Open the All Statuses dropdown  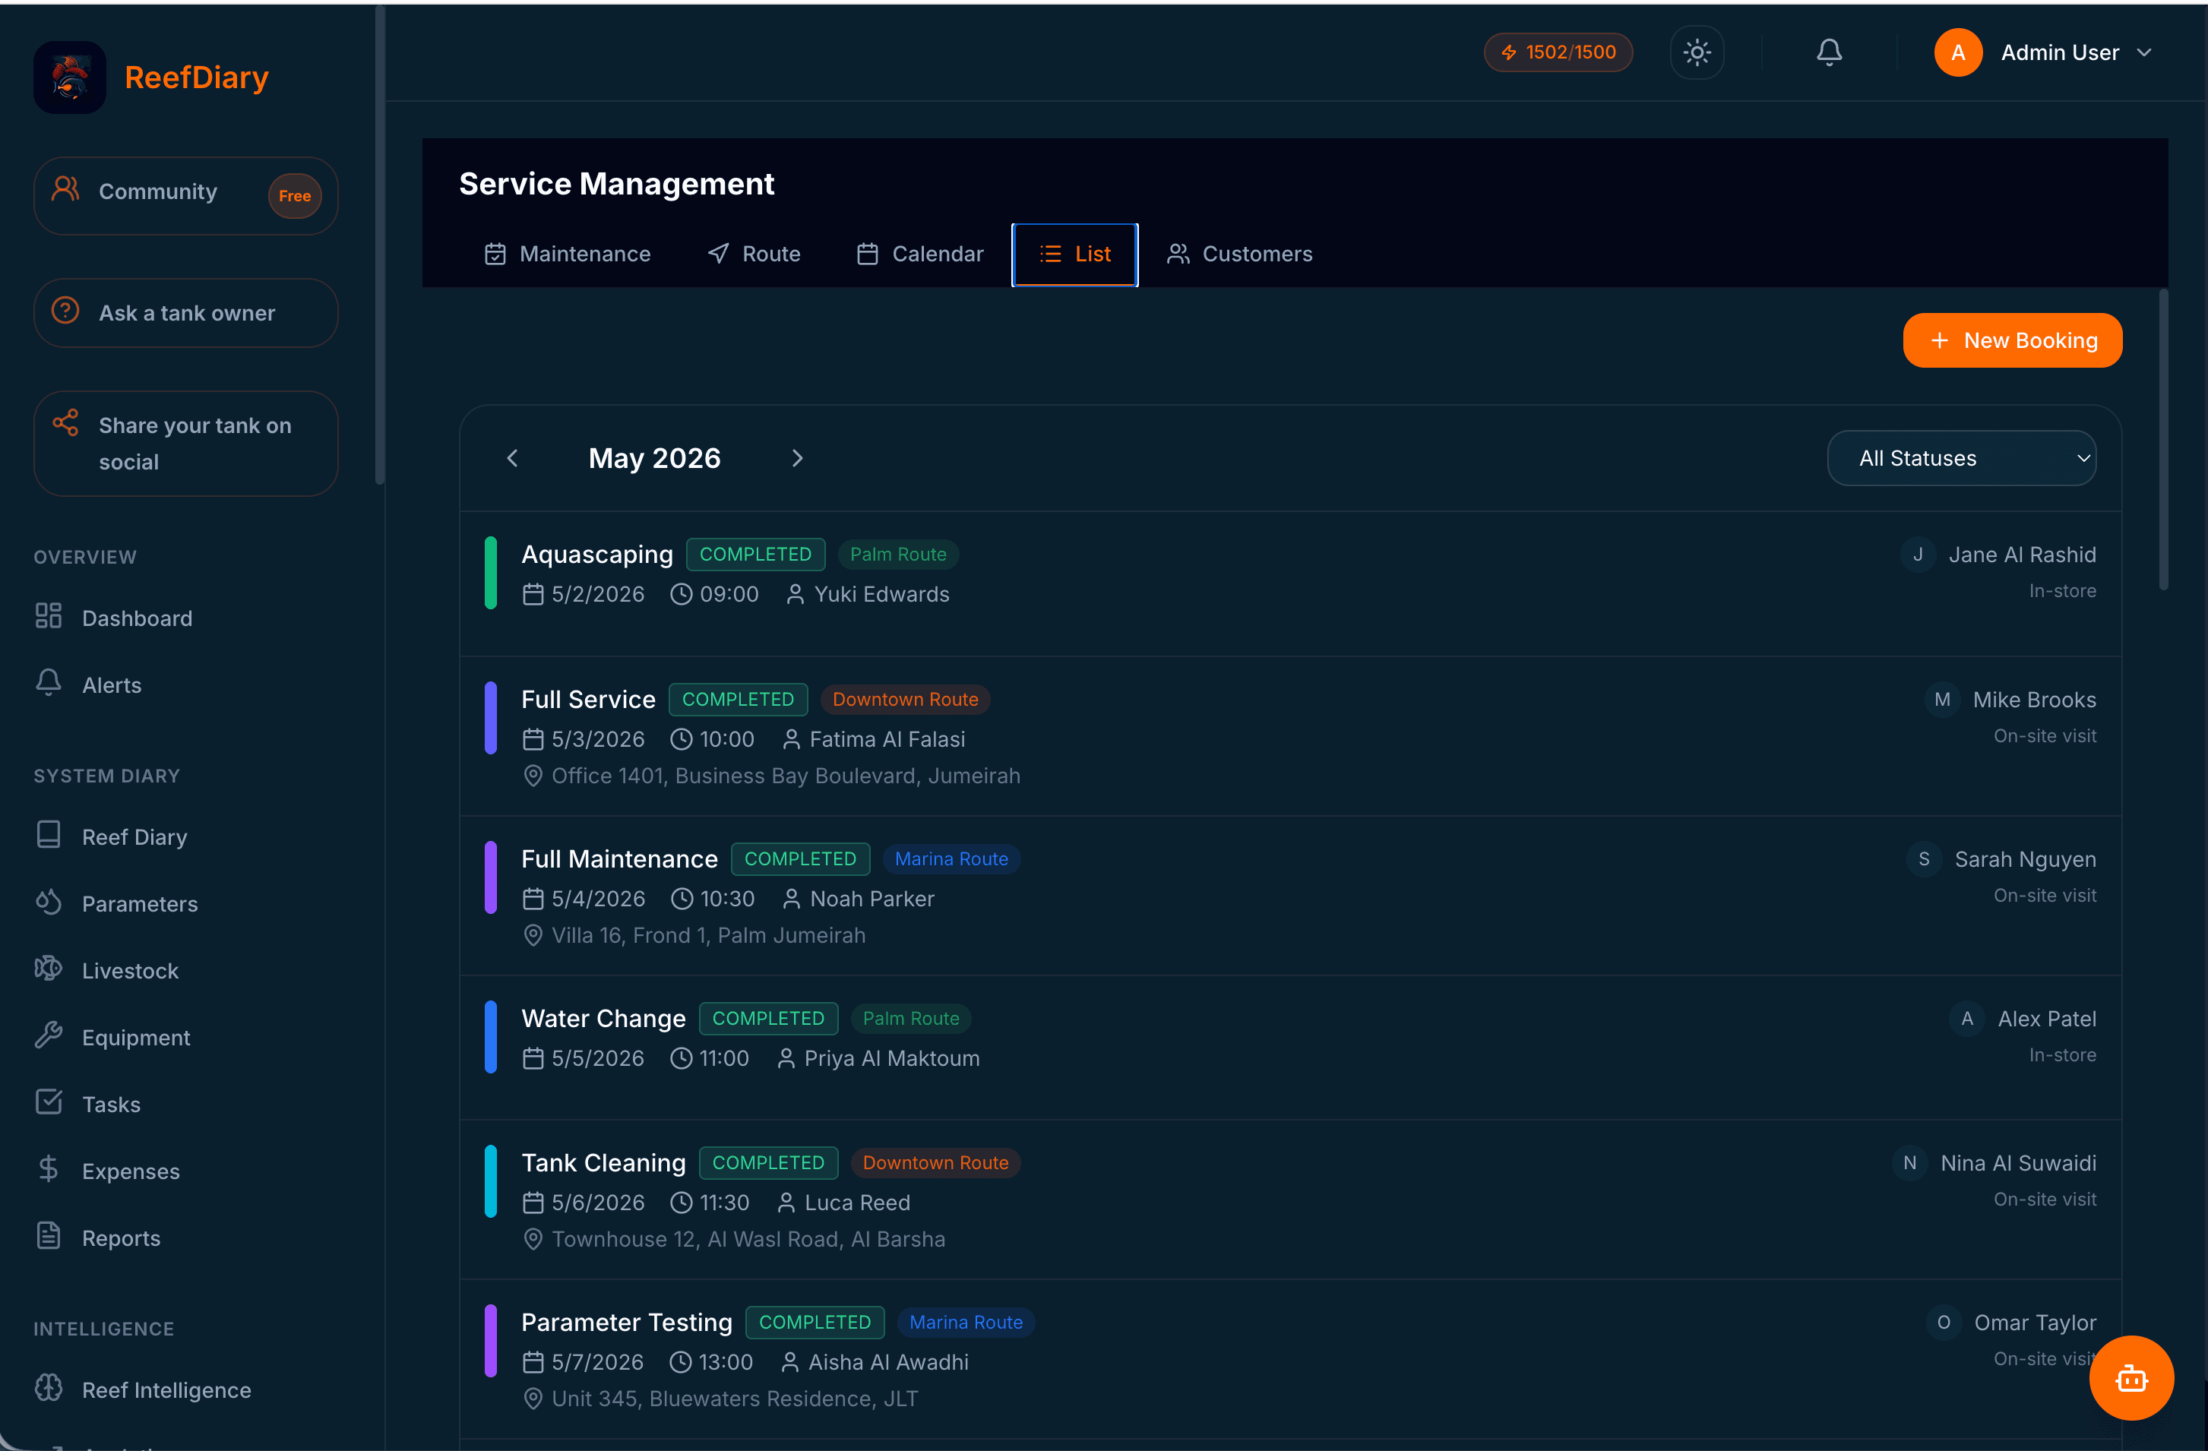point(1961,458)
